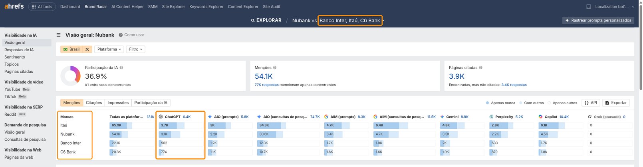Select the Brasil country filter
The height and width of the screenshot is (167, 643).
tap(72, 49)
